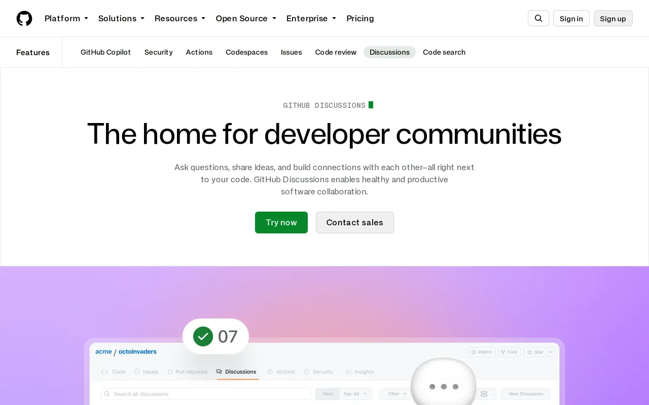Open the Open Source dropdown
Screen dimensions: 649x405
pyautogui.click(x=246, y=18)
